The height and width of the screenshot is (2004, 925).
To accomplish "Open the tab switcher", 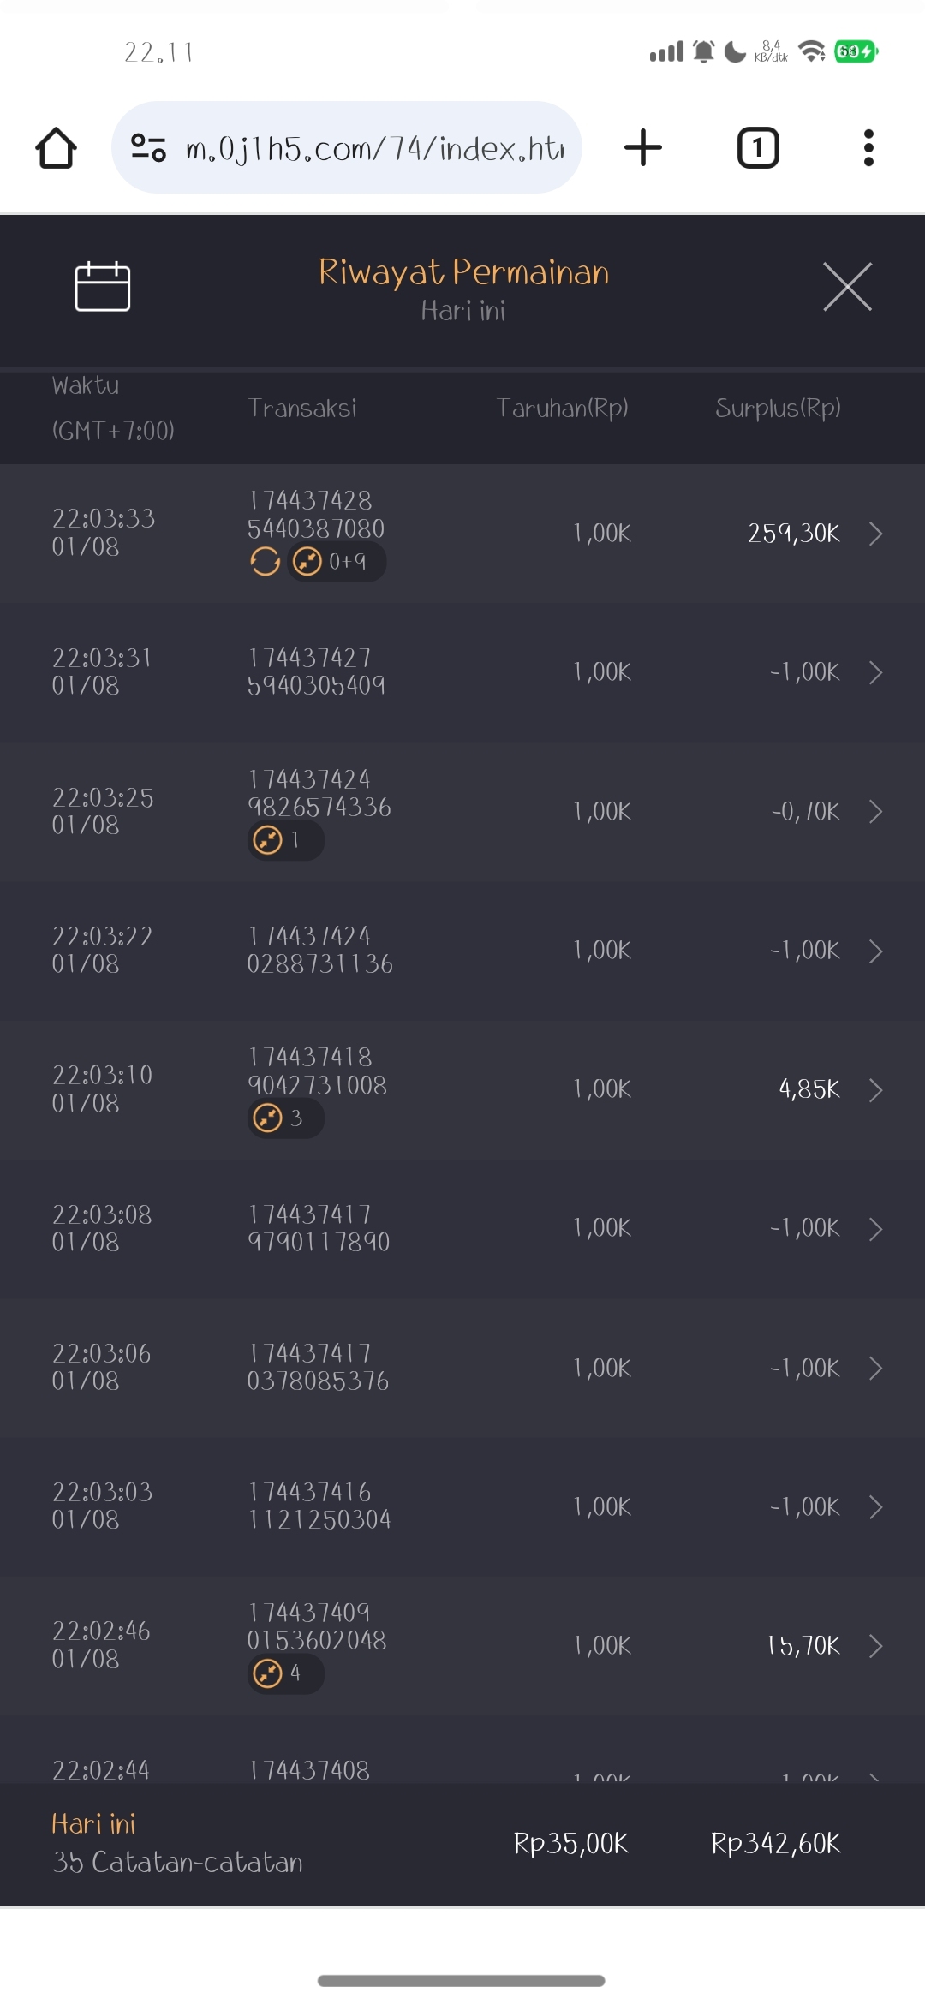I will [x=758, y=148].
